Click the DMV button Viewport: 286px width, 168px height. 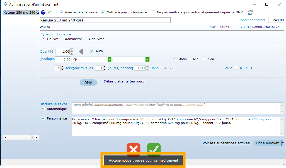(88, 82)
